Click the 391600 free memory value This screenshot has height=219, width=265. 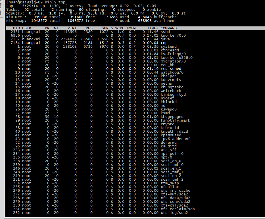(x=77, y=17)
